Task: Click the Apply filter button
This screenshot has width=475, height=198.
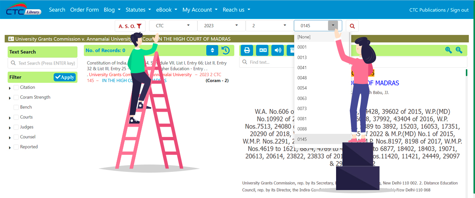Action: click(x=65, y=77)
